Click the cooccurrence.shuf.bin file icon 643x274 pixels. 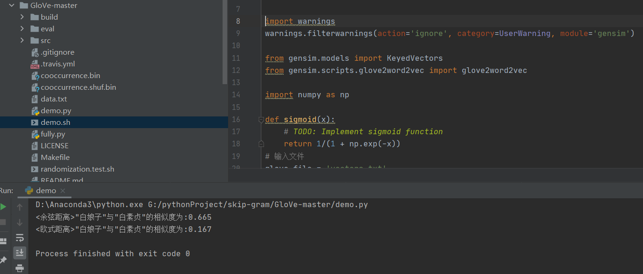point(35,87)
